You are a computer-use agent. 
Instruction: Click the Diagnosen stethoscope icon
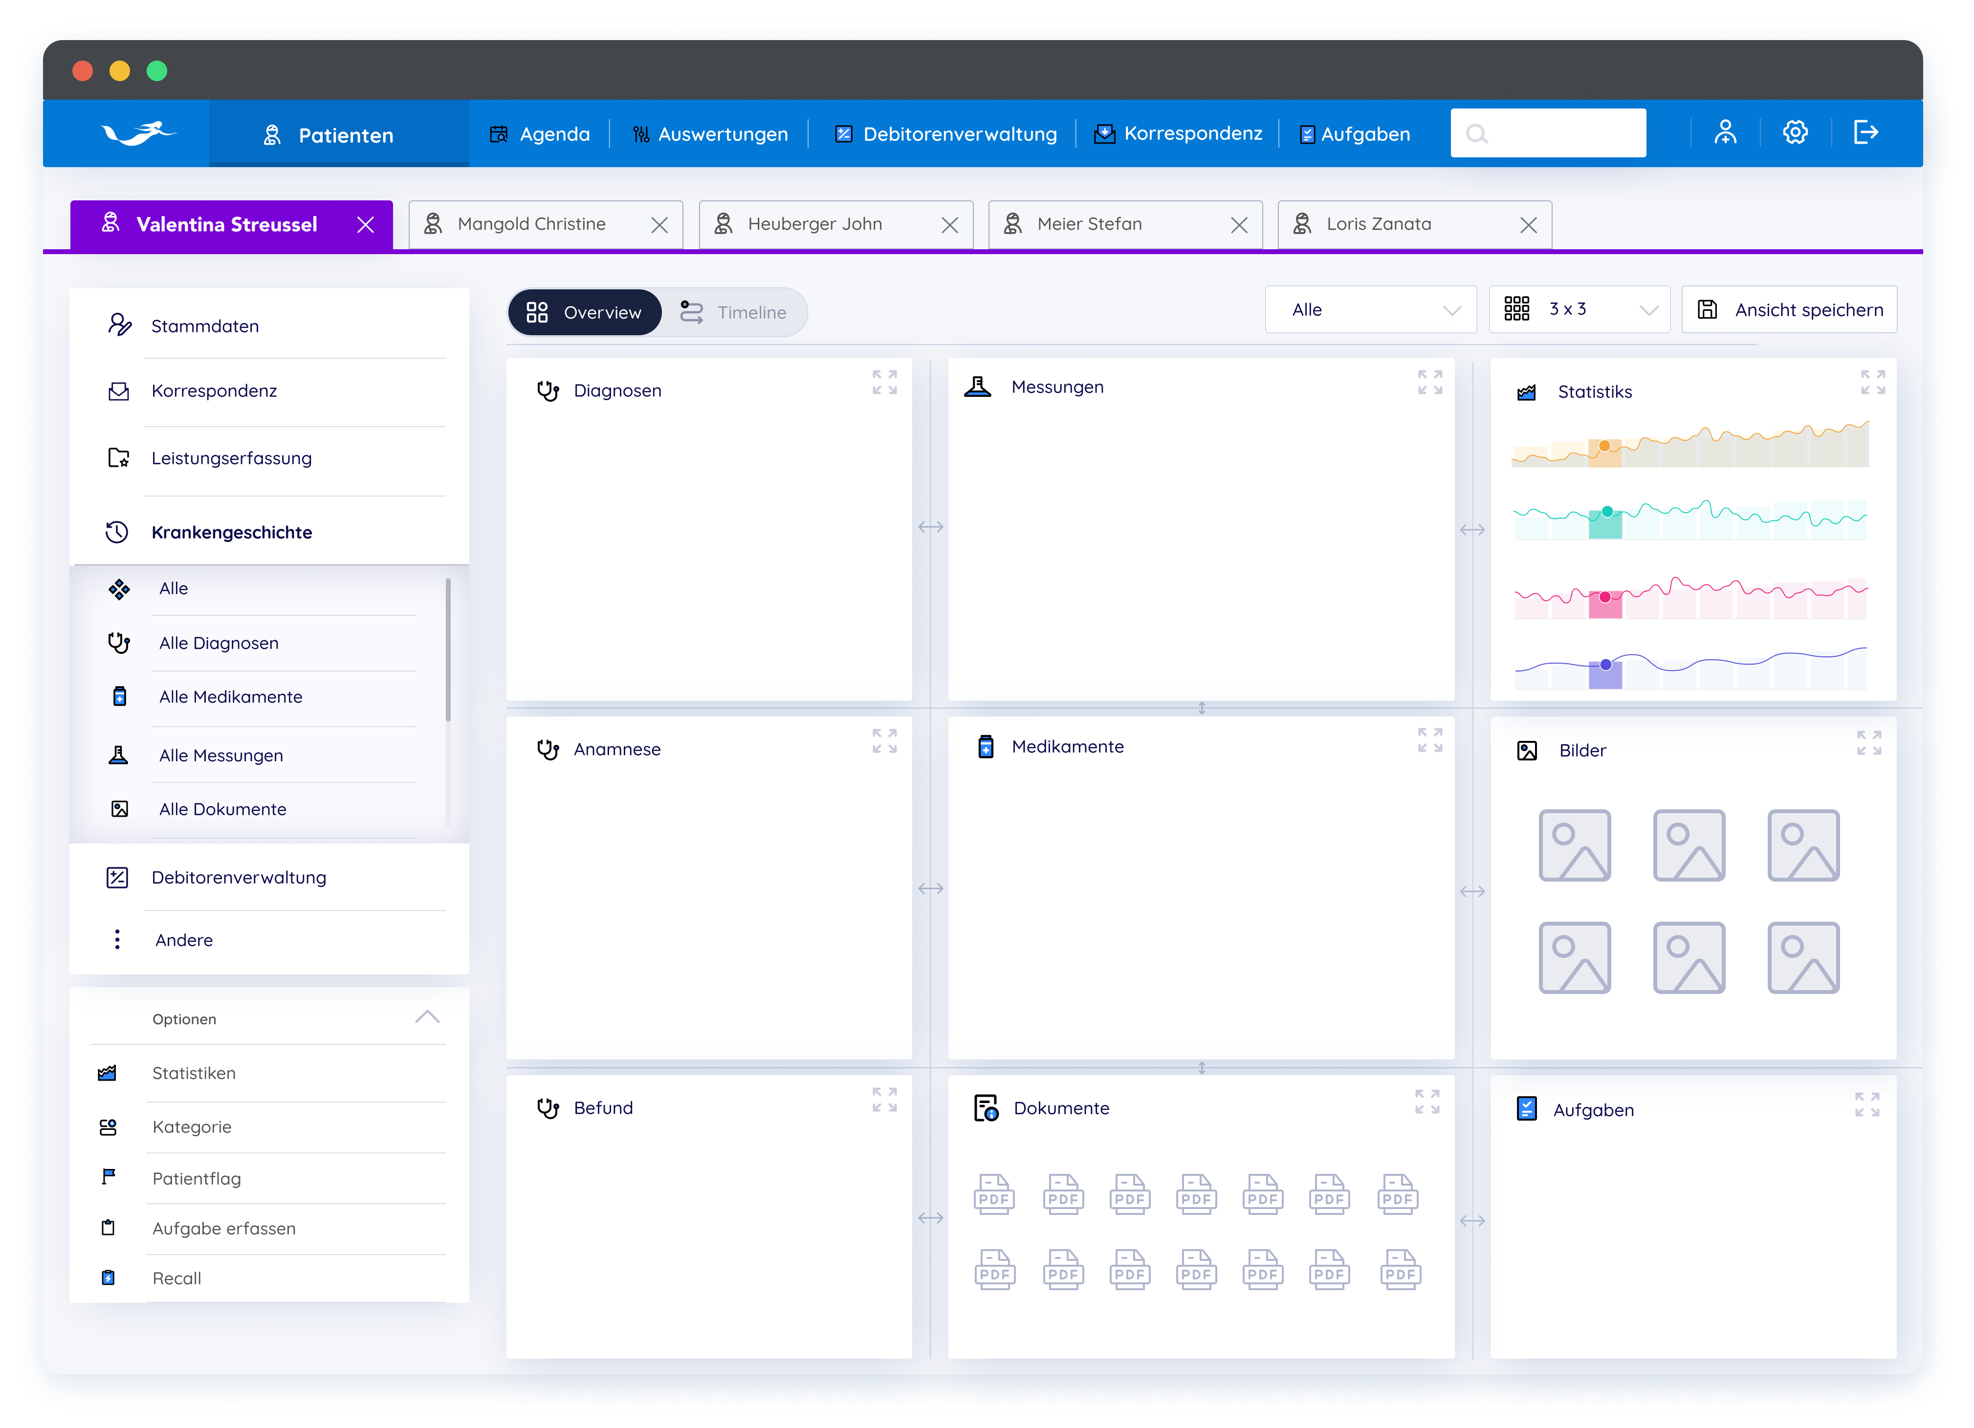coord(548,390)
